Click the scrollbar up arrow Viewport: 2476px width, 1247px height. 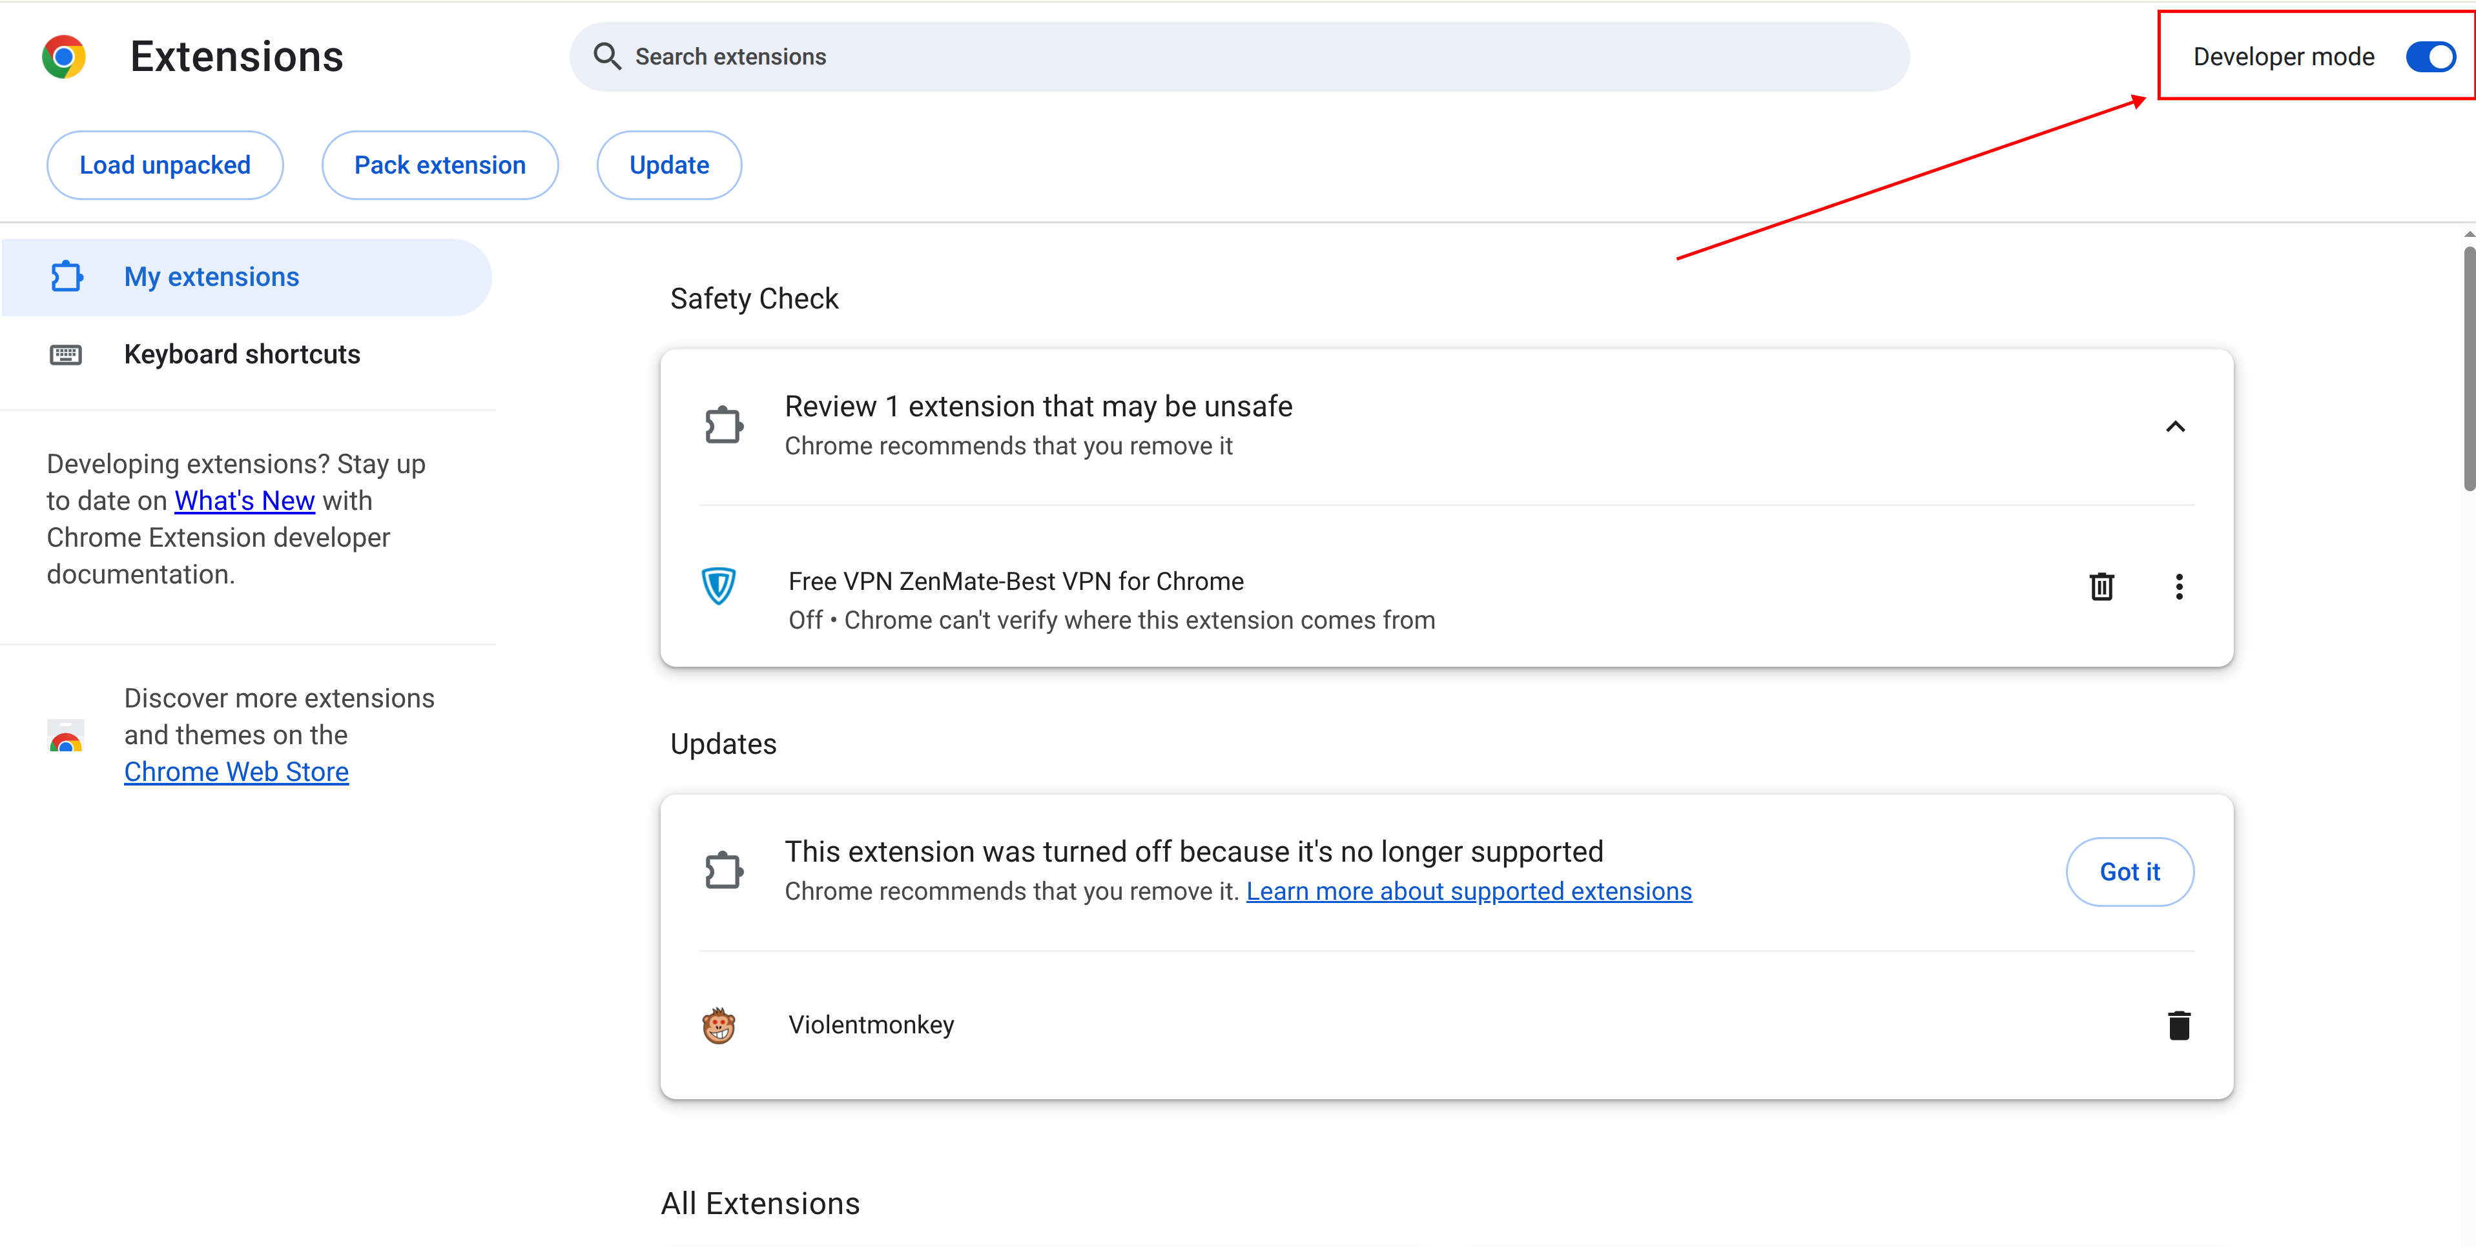pyautogui.click(x=2470, y=234)
